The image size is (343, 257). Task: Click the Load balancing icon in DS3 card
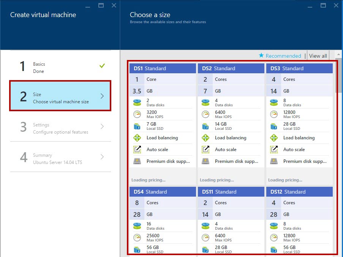[274, 138]
